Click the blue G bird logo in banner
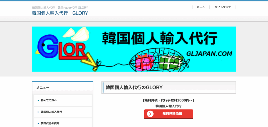 (47, 48)
